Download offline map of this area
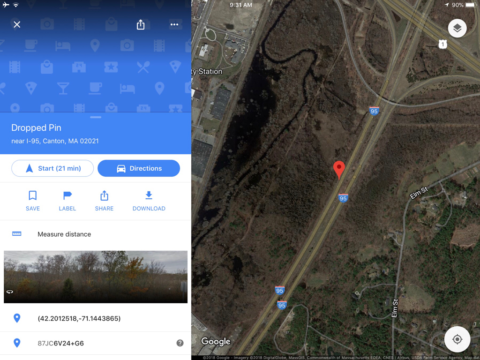This screenshot has height=360, width=480. [149, 201]
